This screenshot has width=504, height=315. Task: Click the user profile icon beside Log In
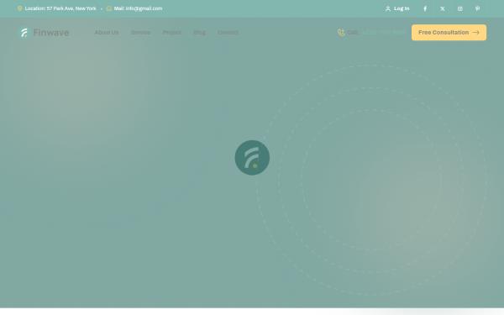pos(388,8)
